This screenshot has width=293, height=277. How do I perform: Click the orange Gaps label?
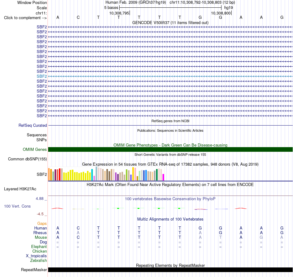point(42,224)
